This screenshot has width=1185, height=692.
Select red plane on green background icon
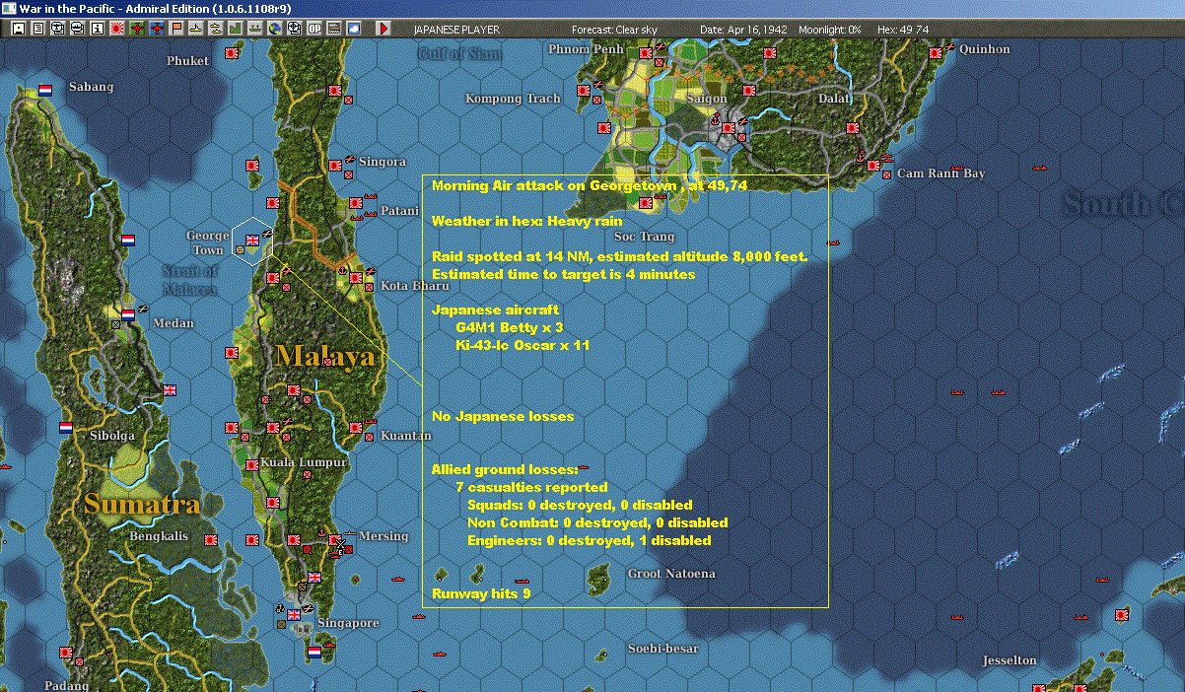pos(136,29)
